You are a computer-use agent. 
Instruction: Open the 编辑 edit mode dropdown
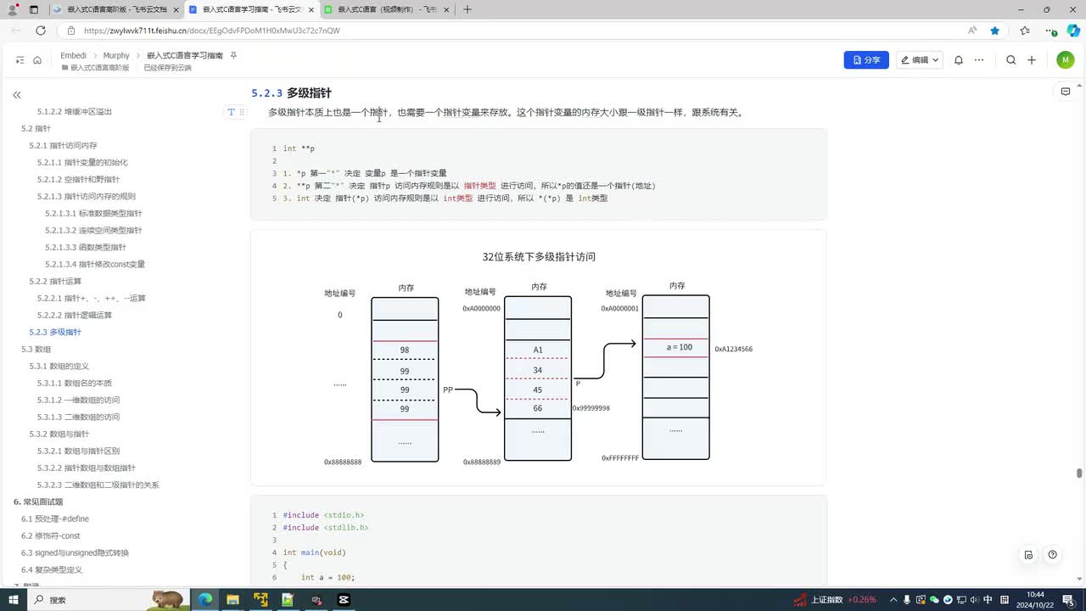pyautogui.click(x=920, y=60)
